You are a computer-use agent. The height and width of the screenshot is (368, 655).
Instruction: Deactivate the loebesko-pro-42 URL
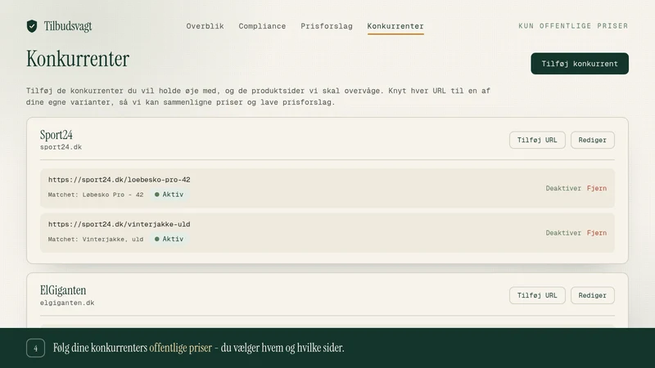coord(563,188)
